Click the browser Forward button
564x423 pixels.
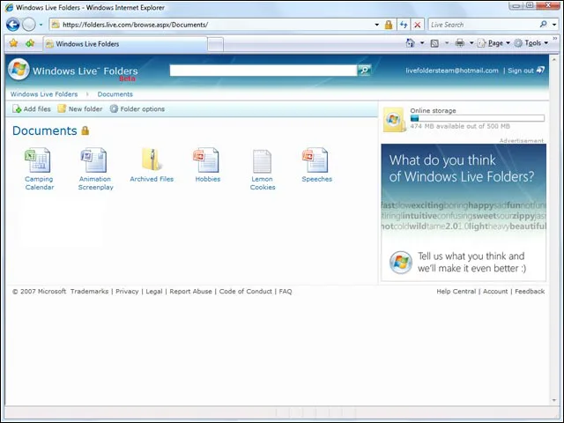[x=29, y=25]
